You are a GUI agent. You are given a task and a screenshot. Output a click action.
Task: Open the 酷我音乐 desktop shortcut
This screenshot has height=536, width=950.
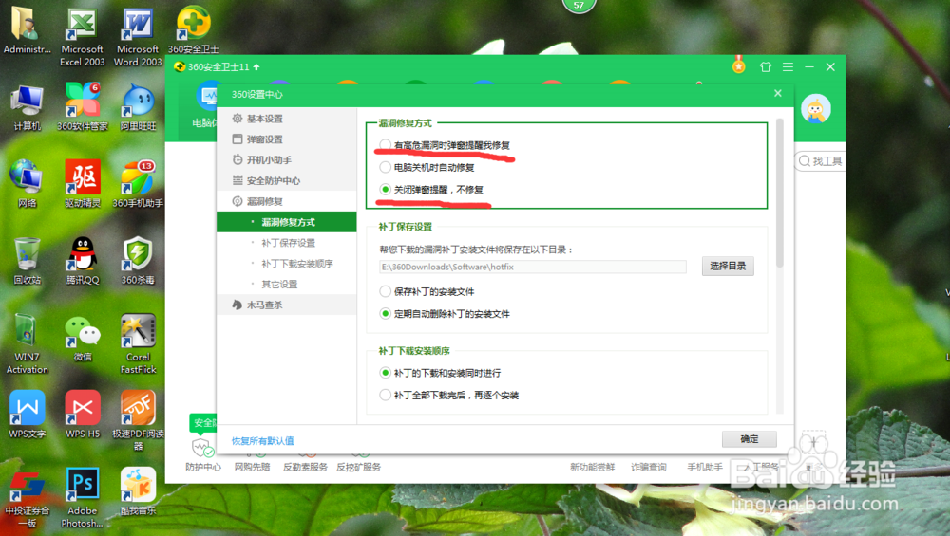click(x=138, y=491)
